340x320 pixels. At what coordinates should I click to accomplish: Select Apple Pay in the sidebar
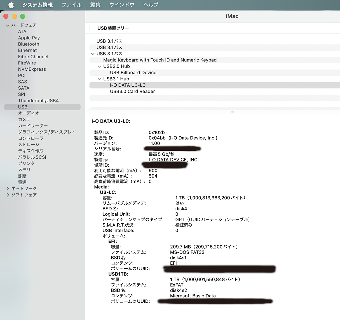[29, 38]
